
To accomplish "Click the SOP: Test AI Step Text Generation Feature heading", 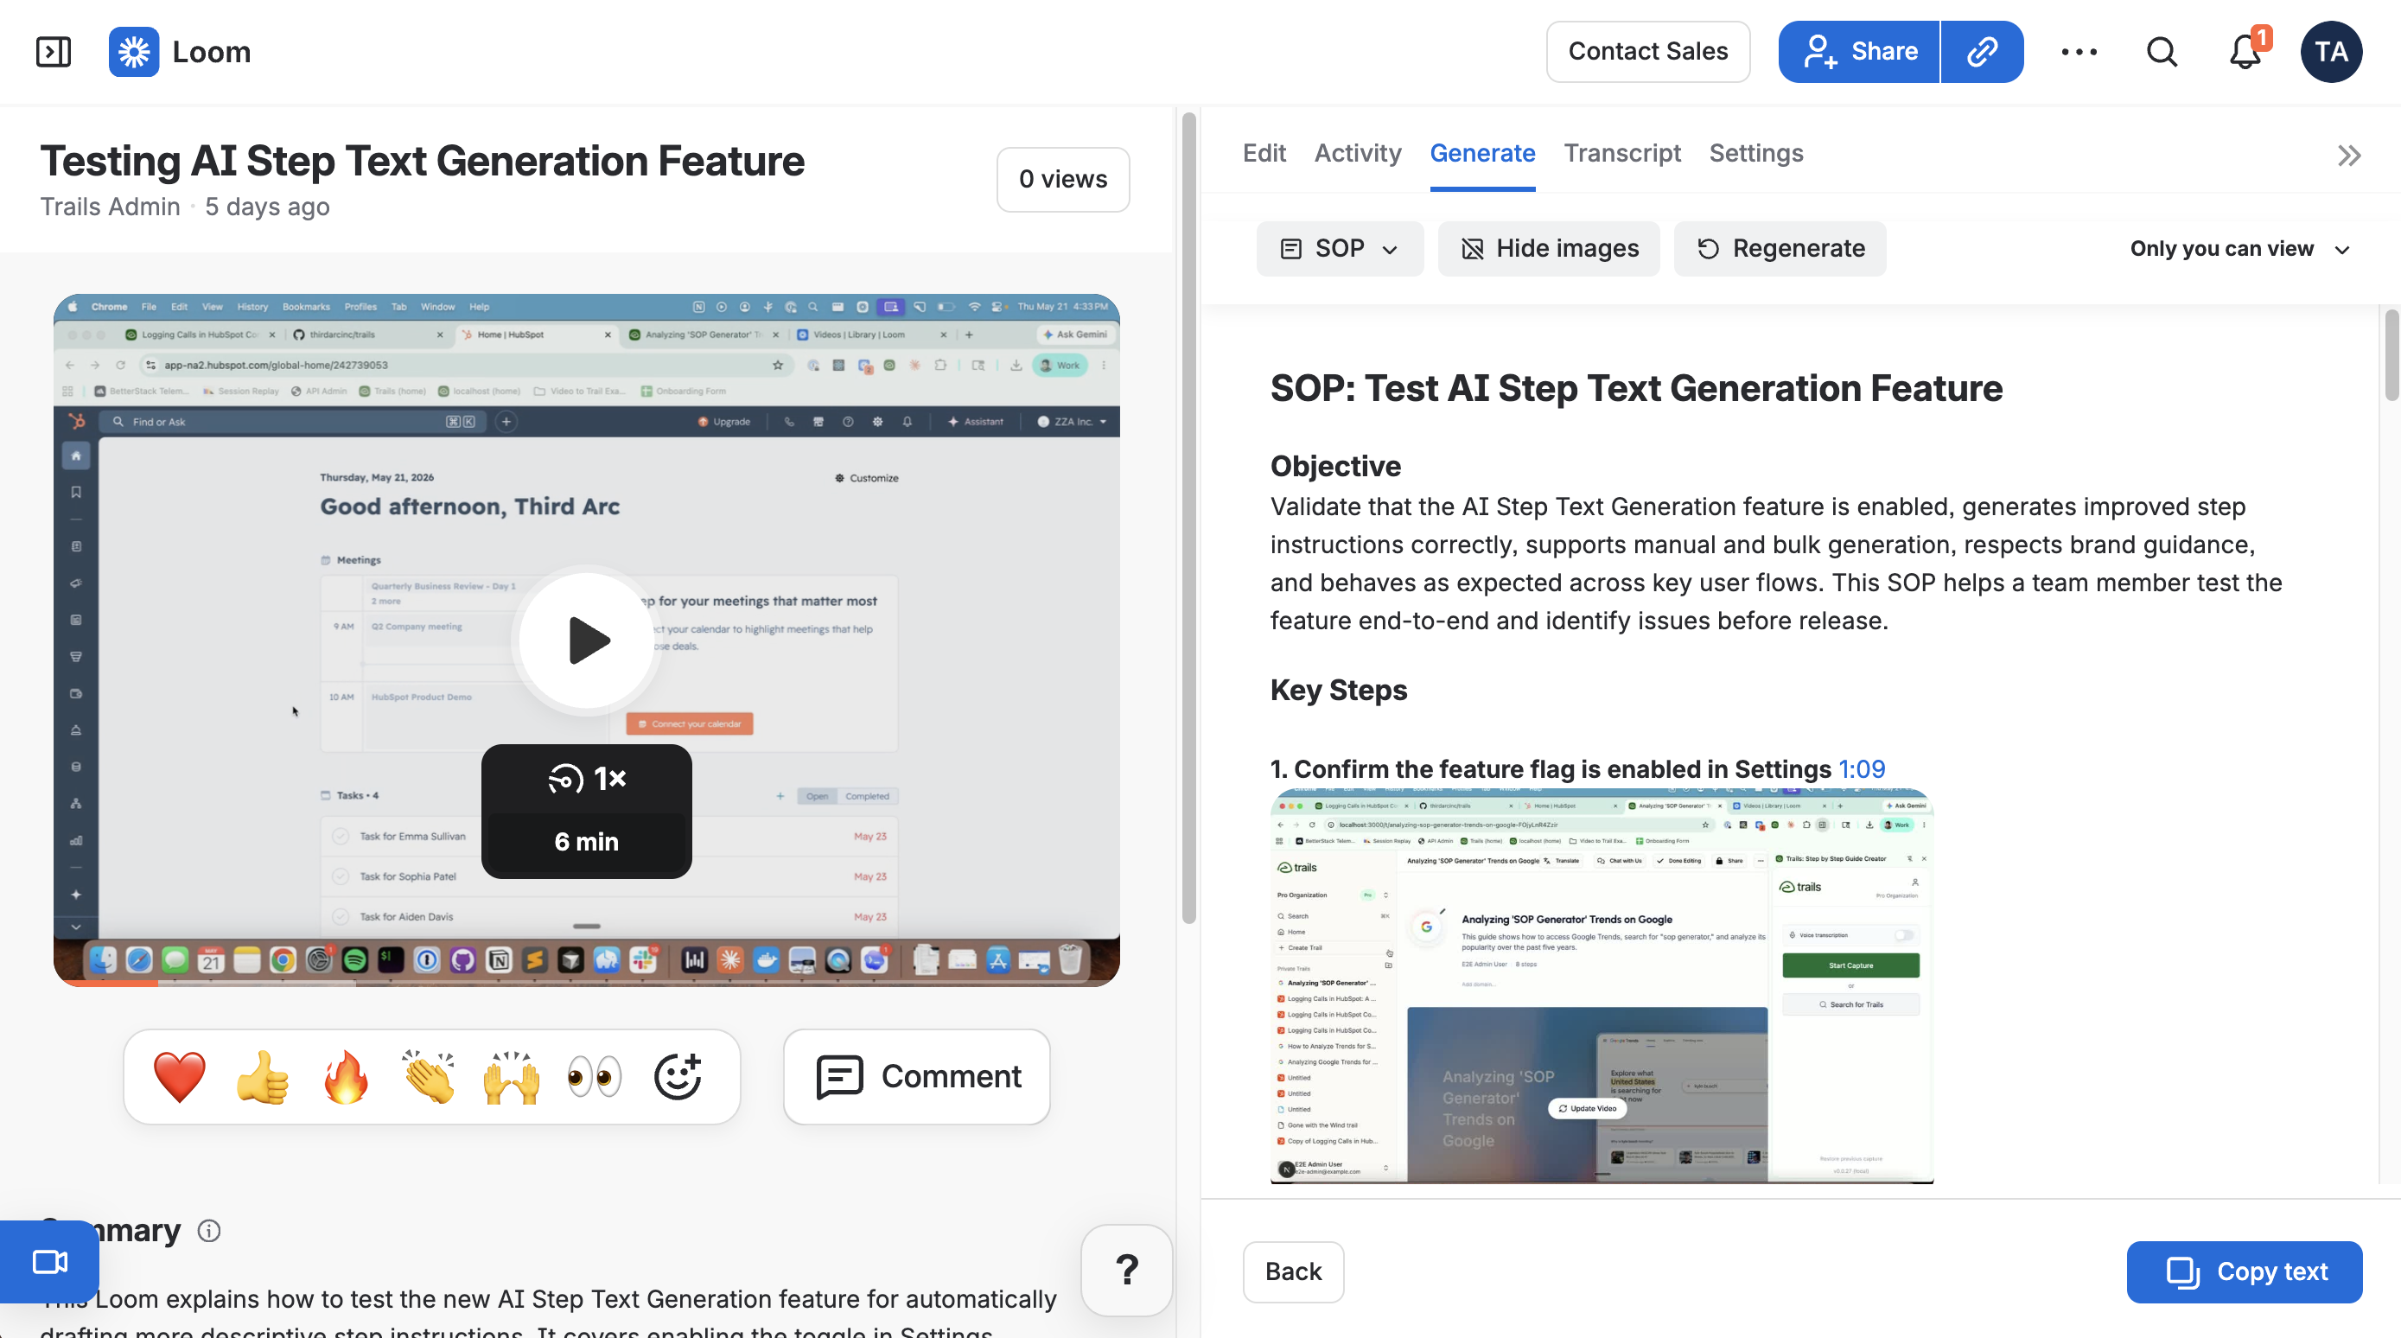I will pos(1636,388).
